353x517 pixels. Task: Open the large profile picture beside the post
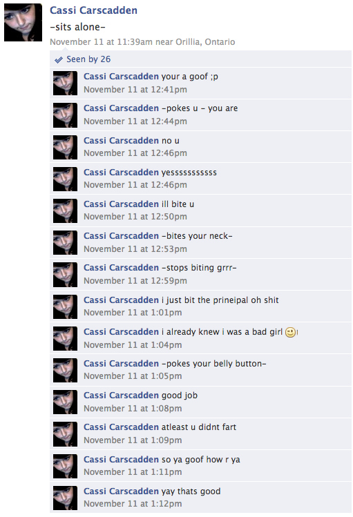(23, 22)
